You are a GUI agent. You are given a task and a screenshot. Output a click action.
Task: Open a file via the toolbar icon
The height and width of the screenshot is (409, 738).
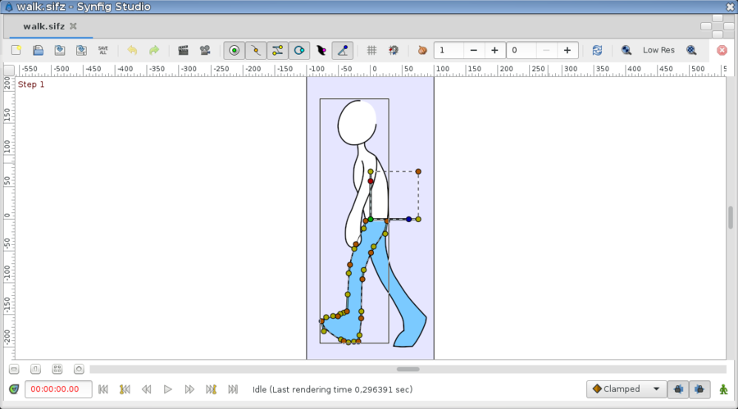(x=38, y=50)
